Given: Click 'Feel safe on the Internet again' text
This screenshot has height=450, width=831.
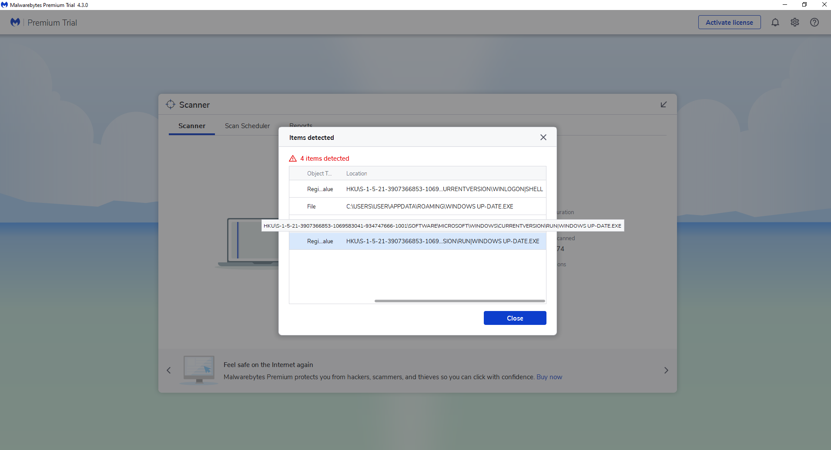Looking at the screenshot, I should click(x=268, y=365).
